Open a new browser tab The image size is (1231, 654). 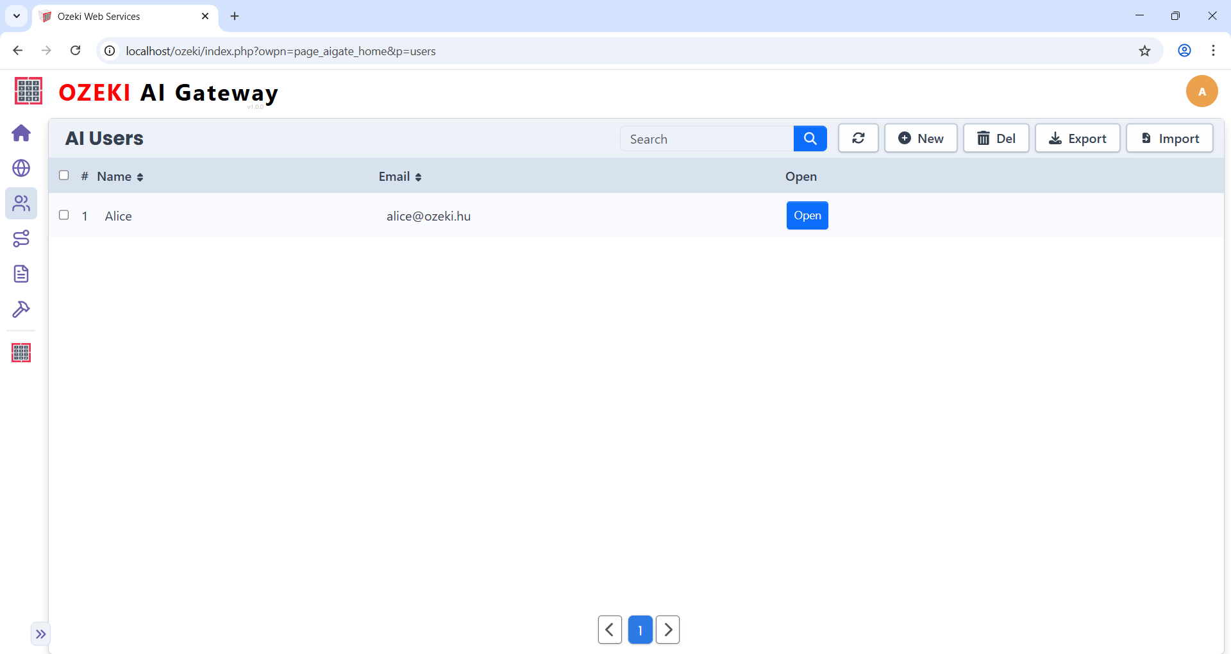click(235, 17)
